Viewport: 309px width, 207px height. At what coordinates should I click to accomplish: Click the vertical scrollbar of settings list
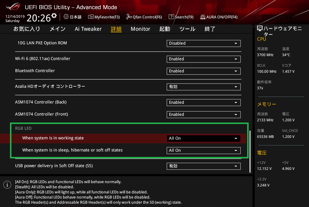[x=250, y=151]
